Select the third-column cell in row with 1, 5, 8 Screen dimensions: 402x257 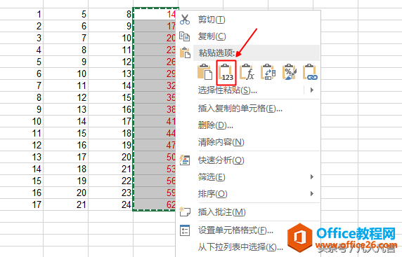[110, 14]
